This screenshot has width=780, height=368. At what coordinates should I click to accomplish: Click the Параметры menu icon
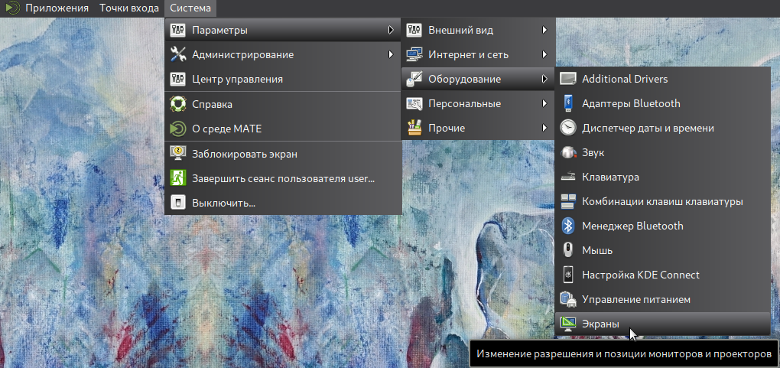tap(178, 31)
